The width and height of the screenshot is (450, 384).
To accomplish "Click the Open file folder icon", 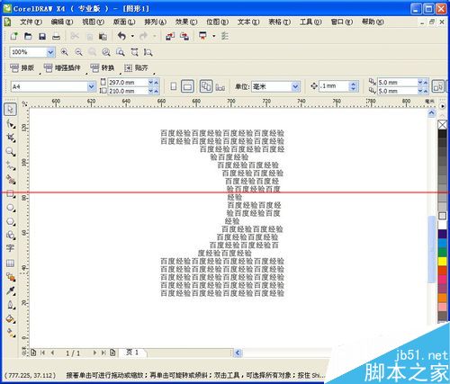I will click(28, 36).
